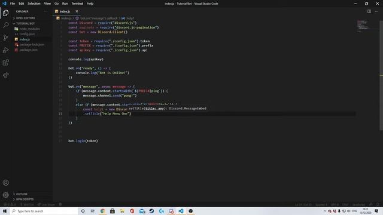Click bot.on("message") callback breadcrumb

click(99, 19)
